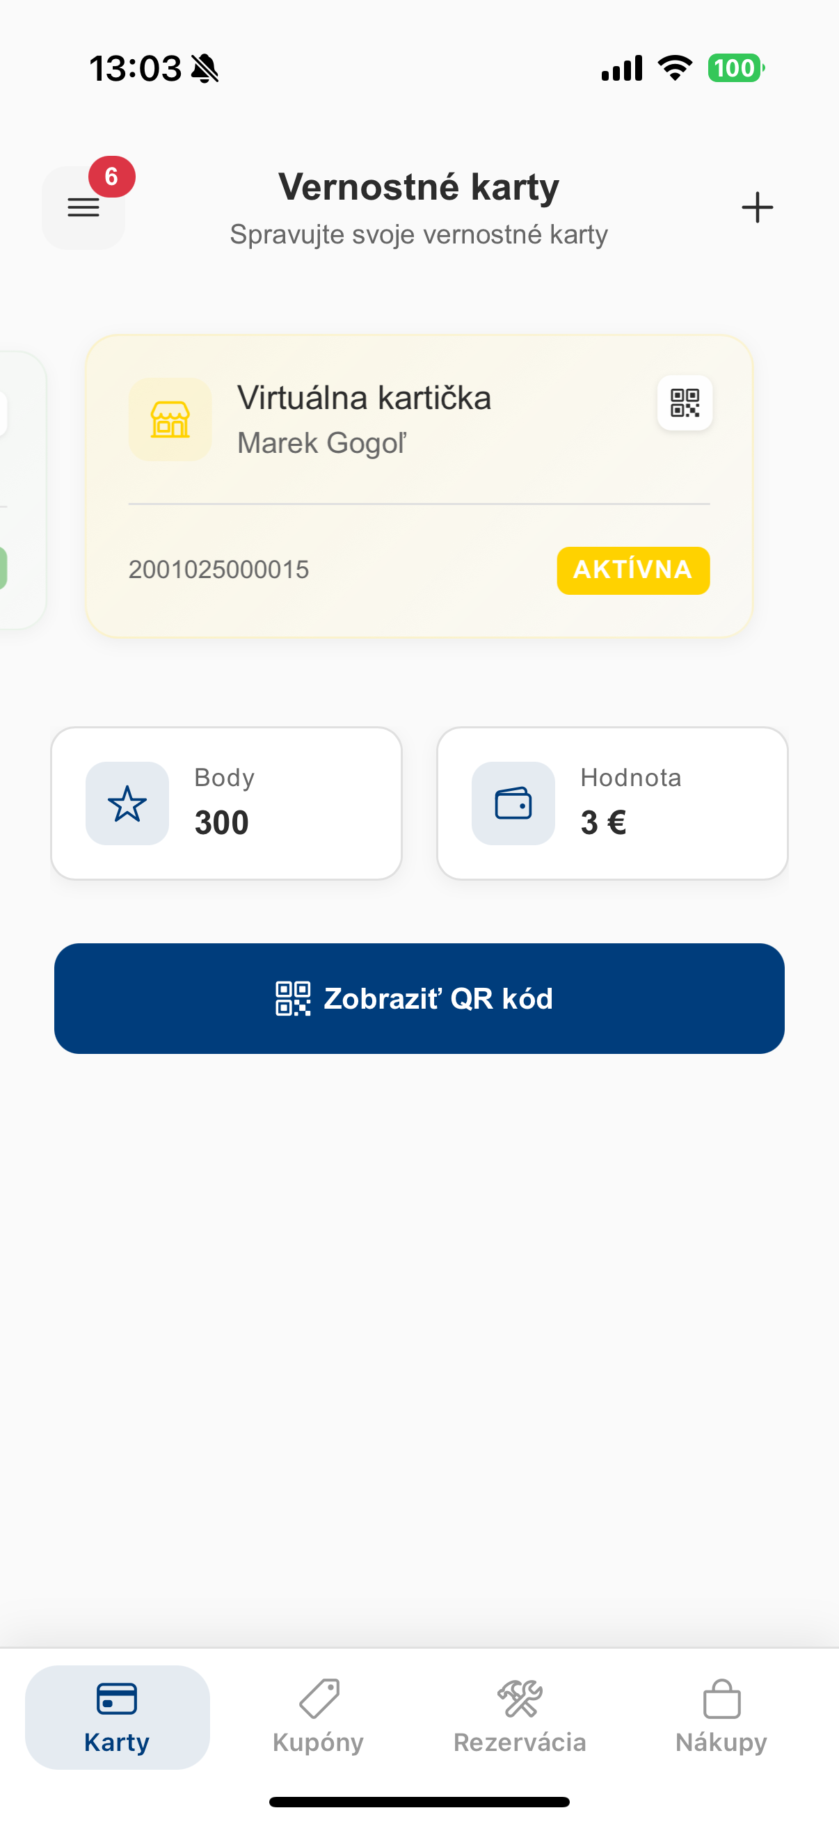839x1824 pixels.
Task: Tap the Wi-Fi icon in status bar
Action: [675, 69]
